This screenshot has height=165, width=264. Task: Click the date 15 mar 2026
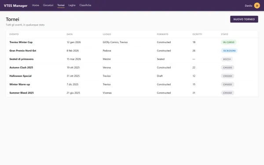(74, 59)
